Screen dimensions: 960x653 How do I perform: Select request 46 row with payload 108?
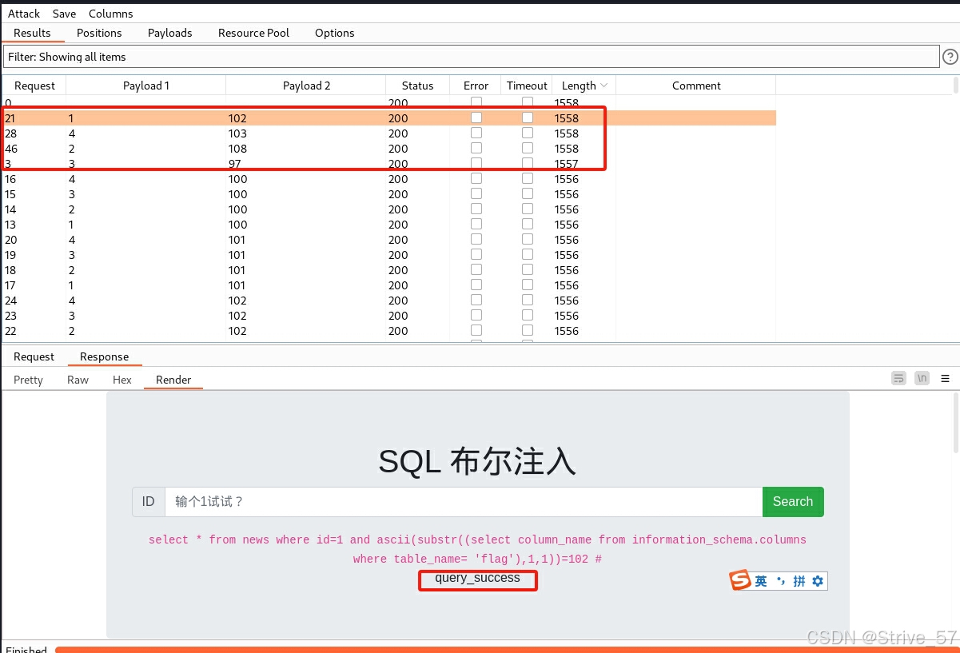point(389,148)
